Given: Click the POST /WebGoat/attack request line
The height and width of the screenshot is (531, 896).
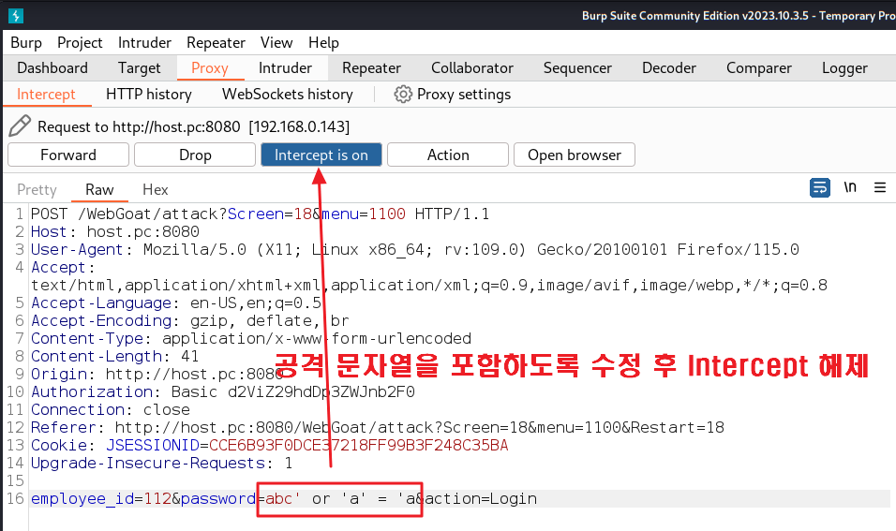Looking at the screenshot, I should click(260, 214).
